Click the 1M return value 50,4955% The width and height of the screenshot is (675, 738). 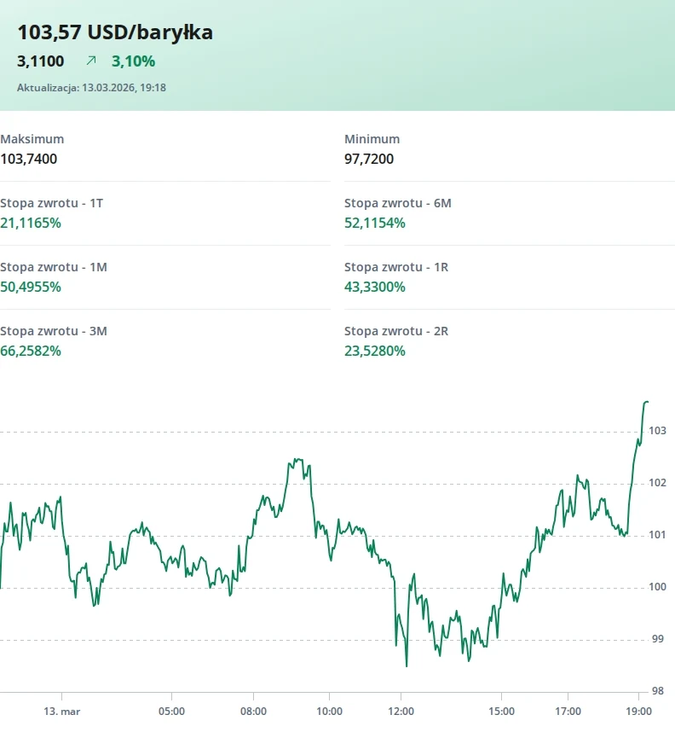pyautogui.click(x=31, y=287)
